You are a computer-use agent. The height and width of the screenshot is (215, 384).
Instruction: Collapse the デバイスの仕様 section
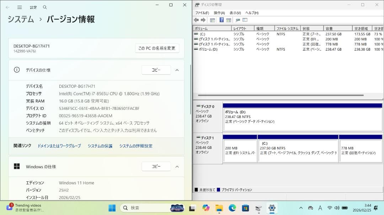177,70
